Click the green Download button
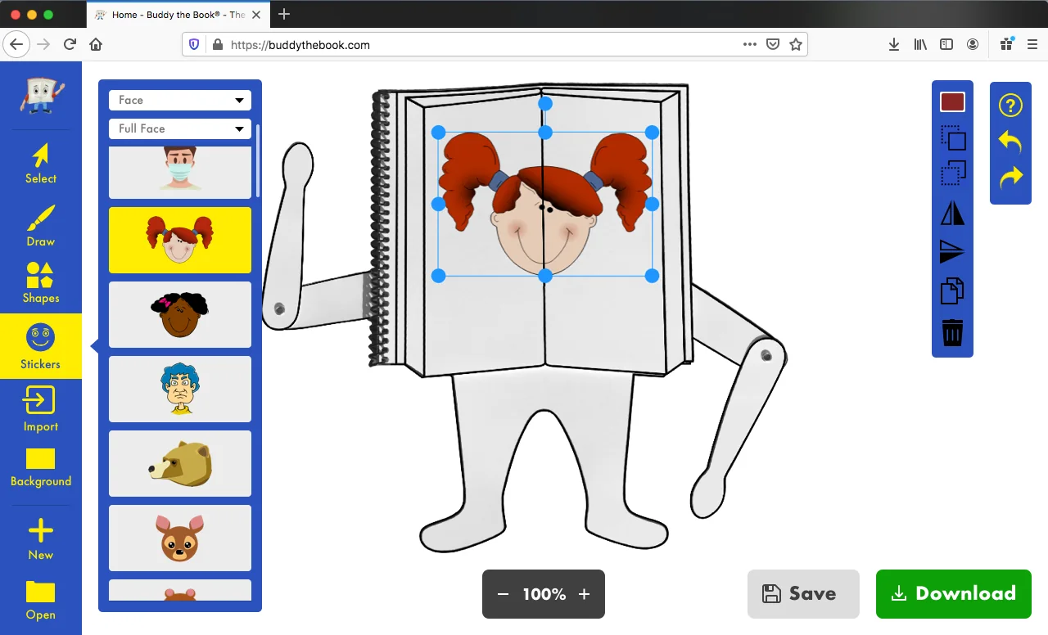 [954, 594]
